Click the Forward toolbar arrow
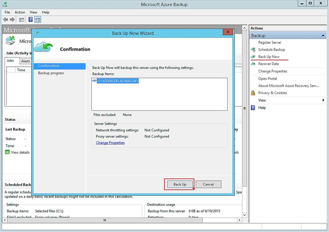 point(12,20)
